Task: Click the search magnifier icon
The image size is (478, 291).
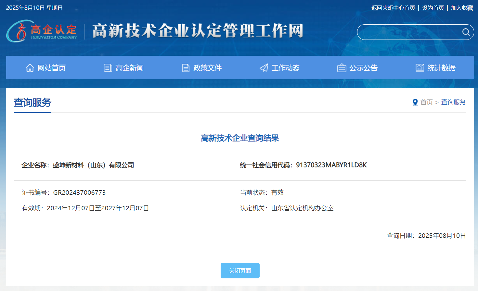Action: point(466,32)
